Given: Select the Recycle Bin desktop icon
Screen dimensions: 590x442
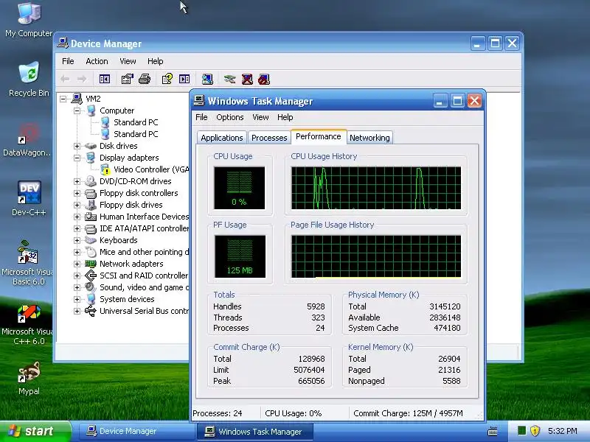Looking at the screenshot, I should click(x=29, y=79).
